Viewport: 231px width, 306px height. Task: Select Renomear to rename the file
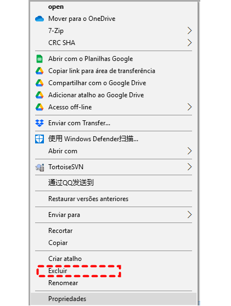114,283
